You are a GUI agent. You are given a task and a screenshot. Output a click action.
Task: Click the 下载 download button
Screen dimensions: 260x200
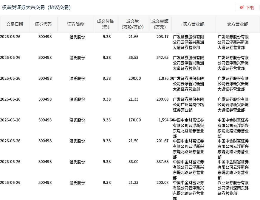[247, 8]
